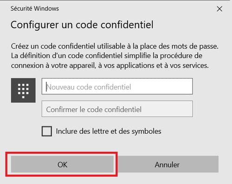Click the Configurer un code confidentiel heading
The height and width of the screenshot is (184, 232).
tap(82, 25)
